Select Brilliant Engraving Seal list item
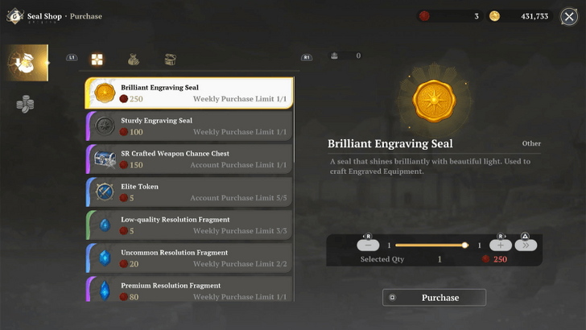The height and width of the screenshot is (330, 586). point(189,93)
